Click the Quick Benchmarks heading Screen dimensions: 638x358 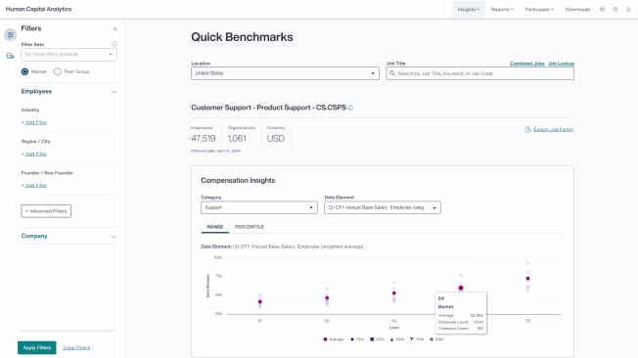[242, 37]
